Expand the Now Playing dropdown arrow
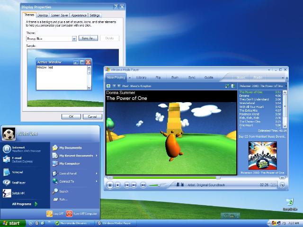The height and width of the screenshot is (227, 303). pos(130,78)
